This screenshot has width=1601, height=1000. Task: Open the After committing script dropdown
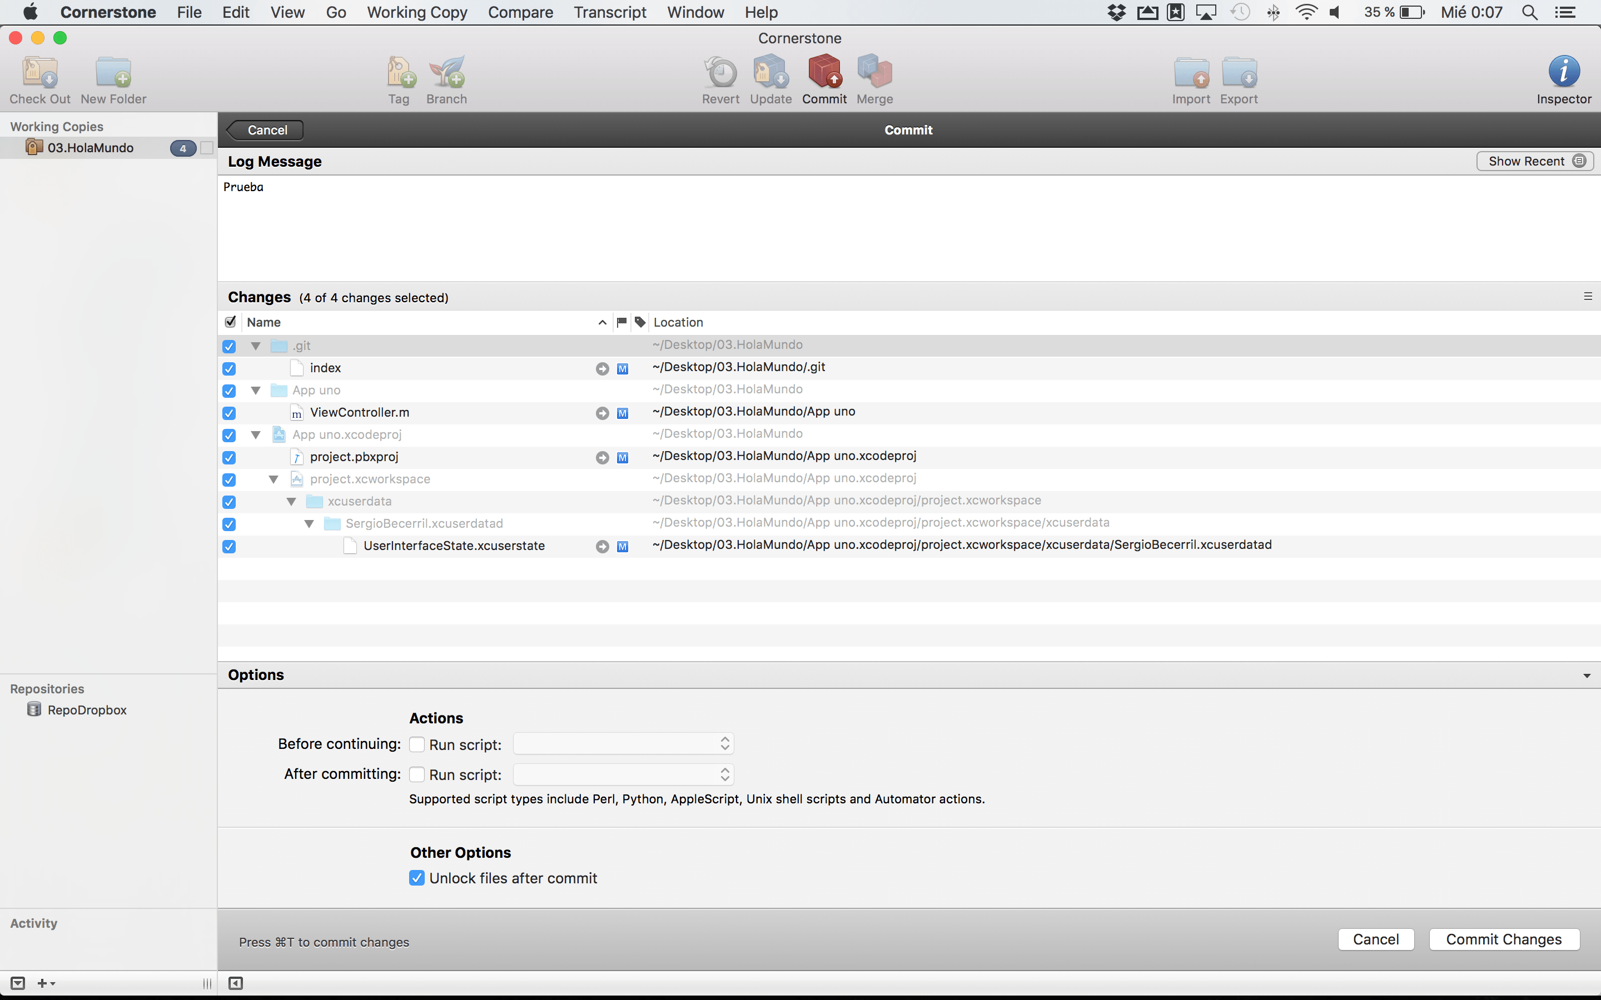(x=623, y=774)
